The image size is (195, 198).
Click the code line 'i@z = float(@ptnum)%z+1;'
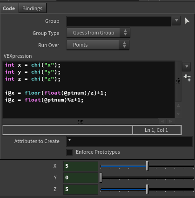[x=44, y=100]
